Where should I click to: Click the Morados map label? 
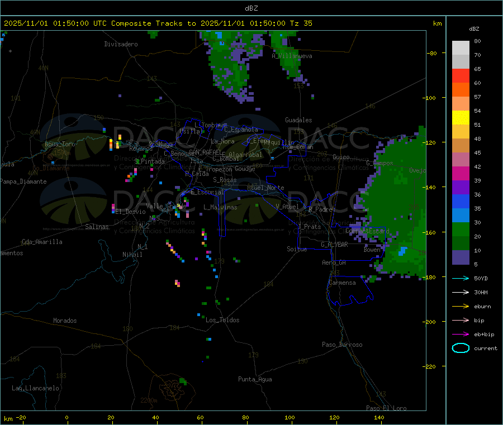click(x=65, y=321)
